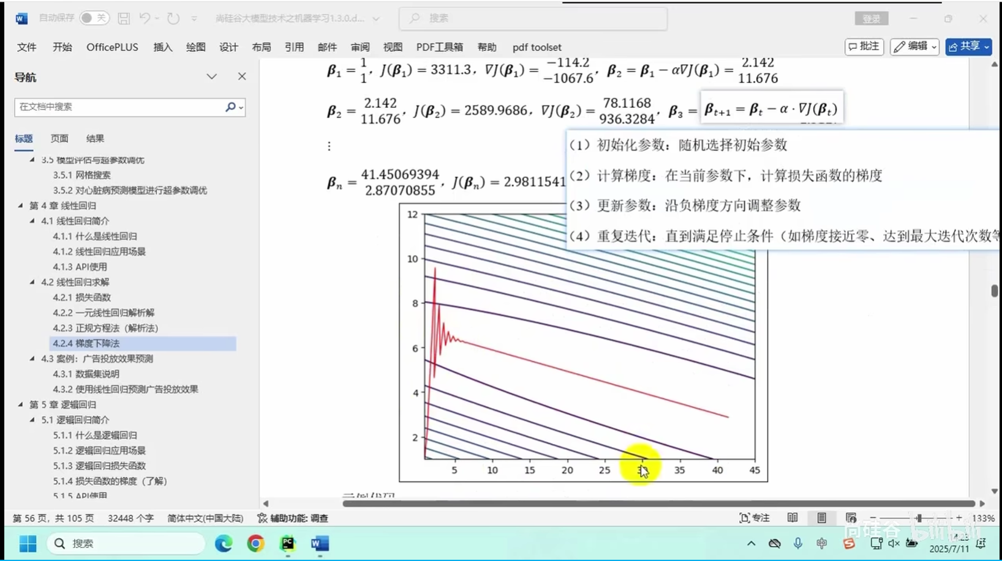This screenshot has height=561, width=1002.
Task: Go to heading 4.1.3 API使用
Action: point(80,267)
